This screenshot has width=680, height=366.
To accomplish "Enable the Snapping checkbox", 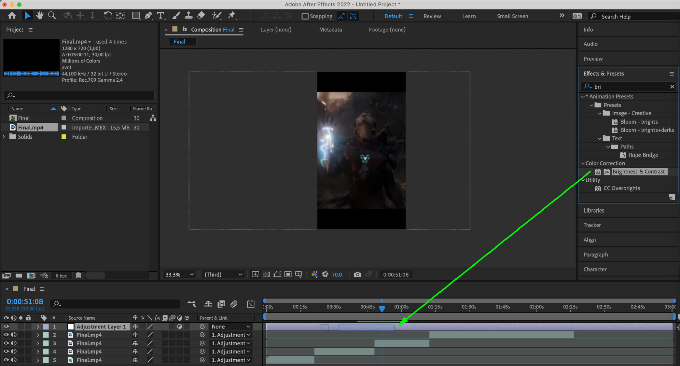I will [305, 16].
